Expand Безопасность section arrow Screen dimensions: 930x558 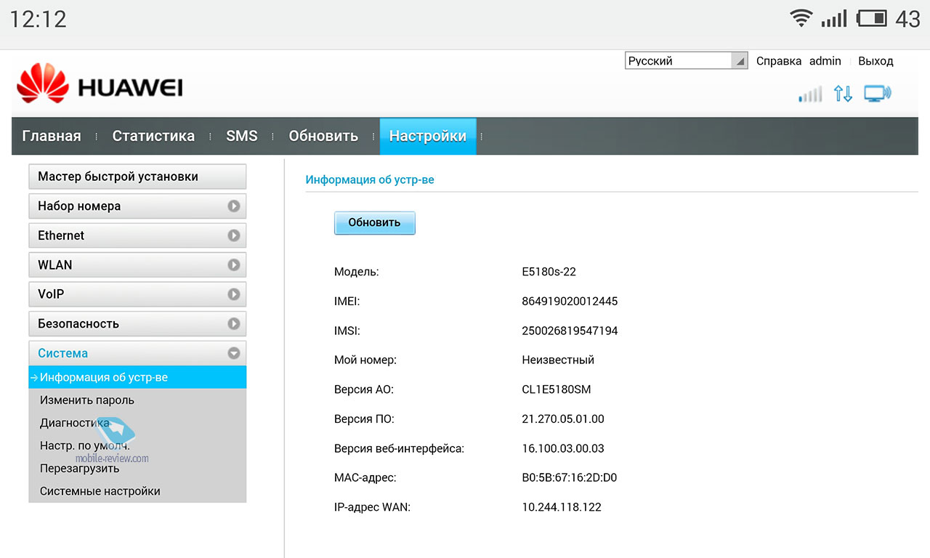tap(233, 324)
